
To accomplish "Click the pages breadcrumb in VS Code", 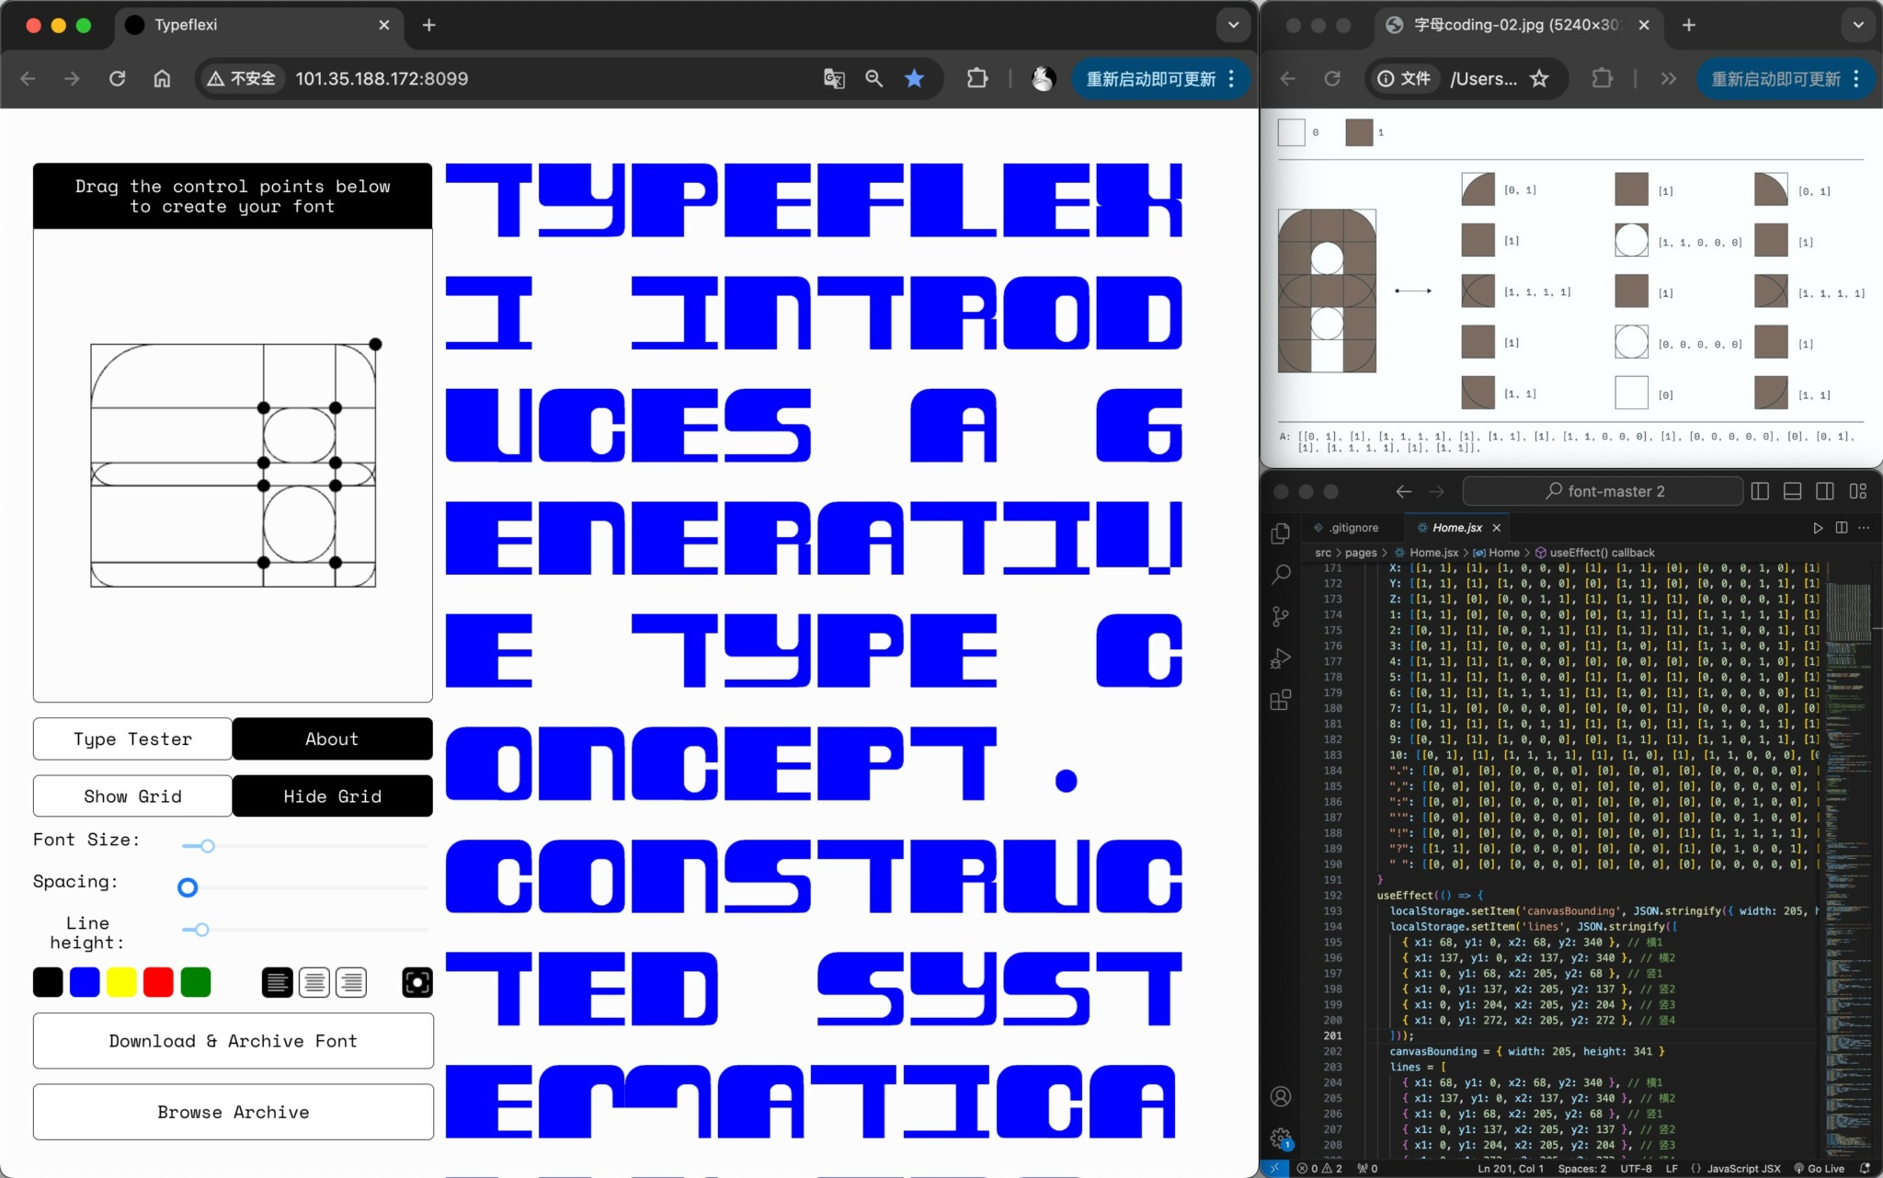I will click(1361, 553).
